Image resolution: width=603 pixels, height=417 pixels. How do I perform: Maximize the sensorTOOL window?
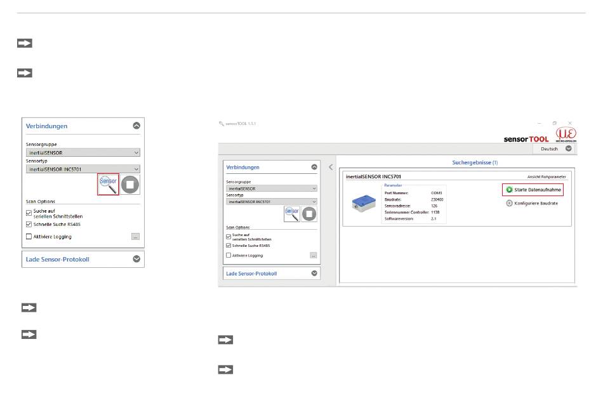pyautogui.click(x=555, y=124)
